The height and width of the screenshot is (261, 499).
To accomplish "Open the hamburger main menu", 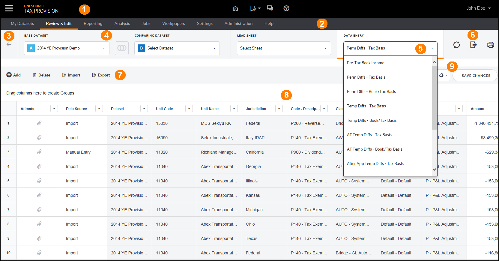I will pyautogui.click(x=9, y=8).
